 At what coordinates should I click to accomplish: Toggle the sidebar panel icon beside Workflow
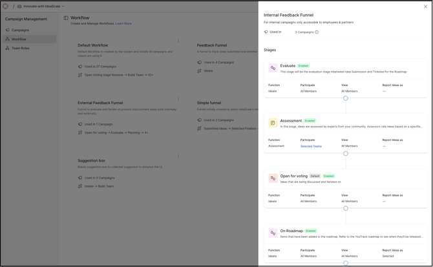tap(66, 18)
